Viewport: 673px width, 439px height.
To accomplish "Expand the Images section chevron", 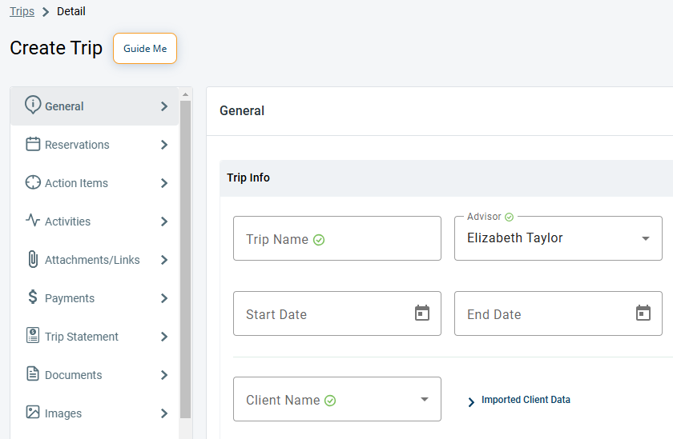I will (x=164, y=413).
